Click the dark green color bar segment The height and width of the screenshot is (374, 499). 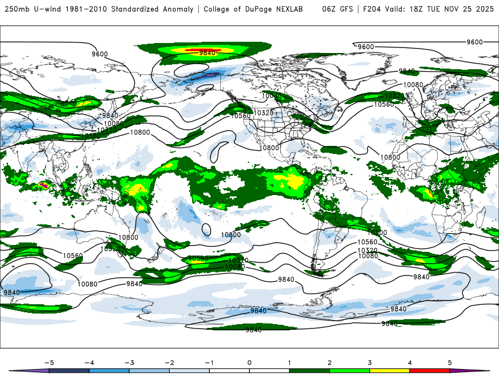tap(309, 371)
